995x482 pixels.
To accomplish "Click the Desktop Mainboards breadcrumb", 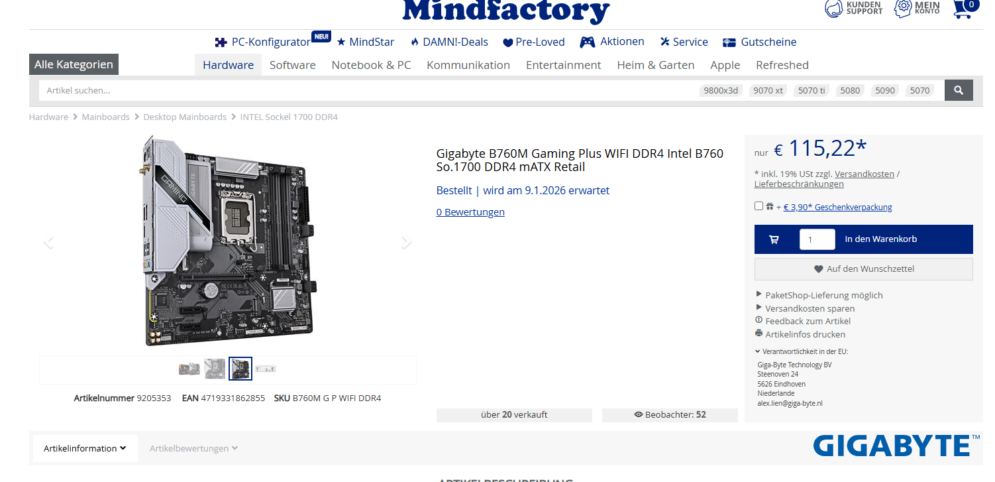I will coord(185,117).
